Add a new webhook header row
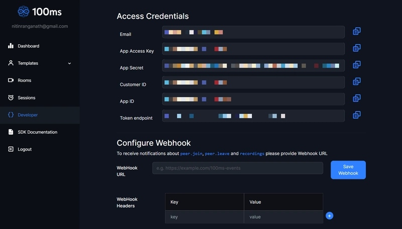 point(330,215)
